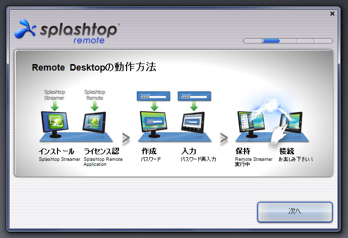Click the '接続' label
This screenshot has height=238, width=348.
[287, 151]
